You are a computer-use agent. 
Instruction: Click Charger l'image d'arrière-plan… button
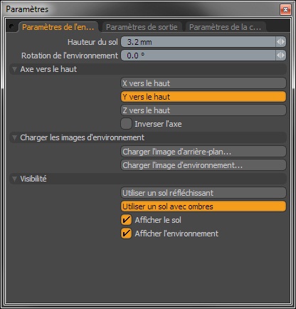point(203,152)
